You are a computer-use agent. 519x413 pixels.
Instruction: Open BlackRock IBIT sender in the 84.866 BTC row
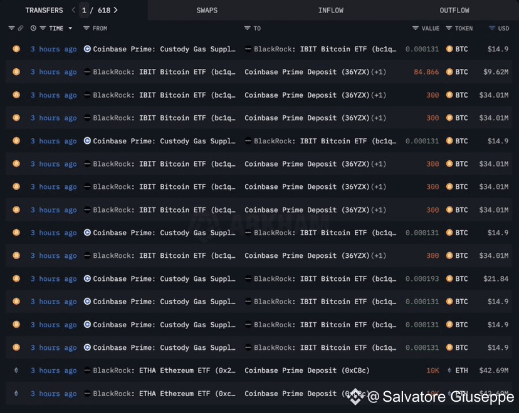click(164, 72)
